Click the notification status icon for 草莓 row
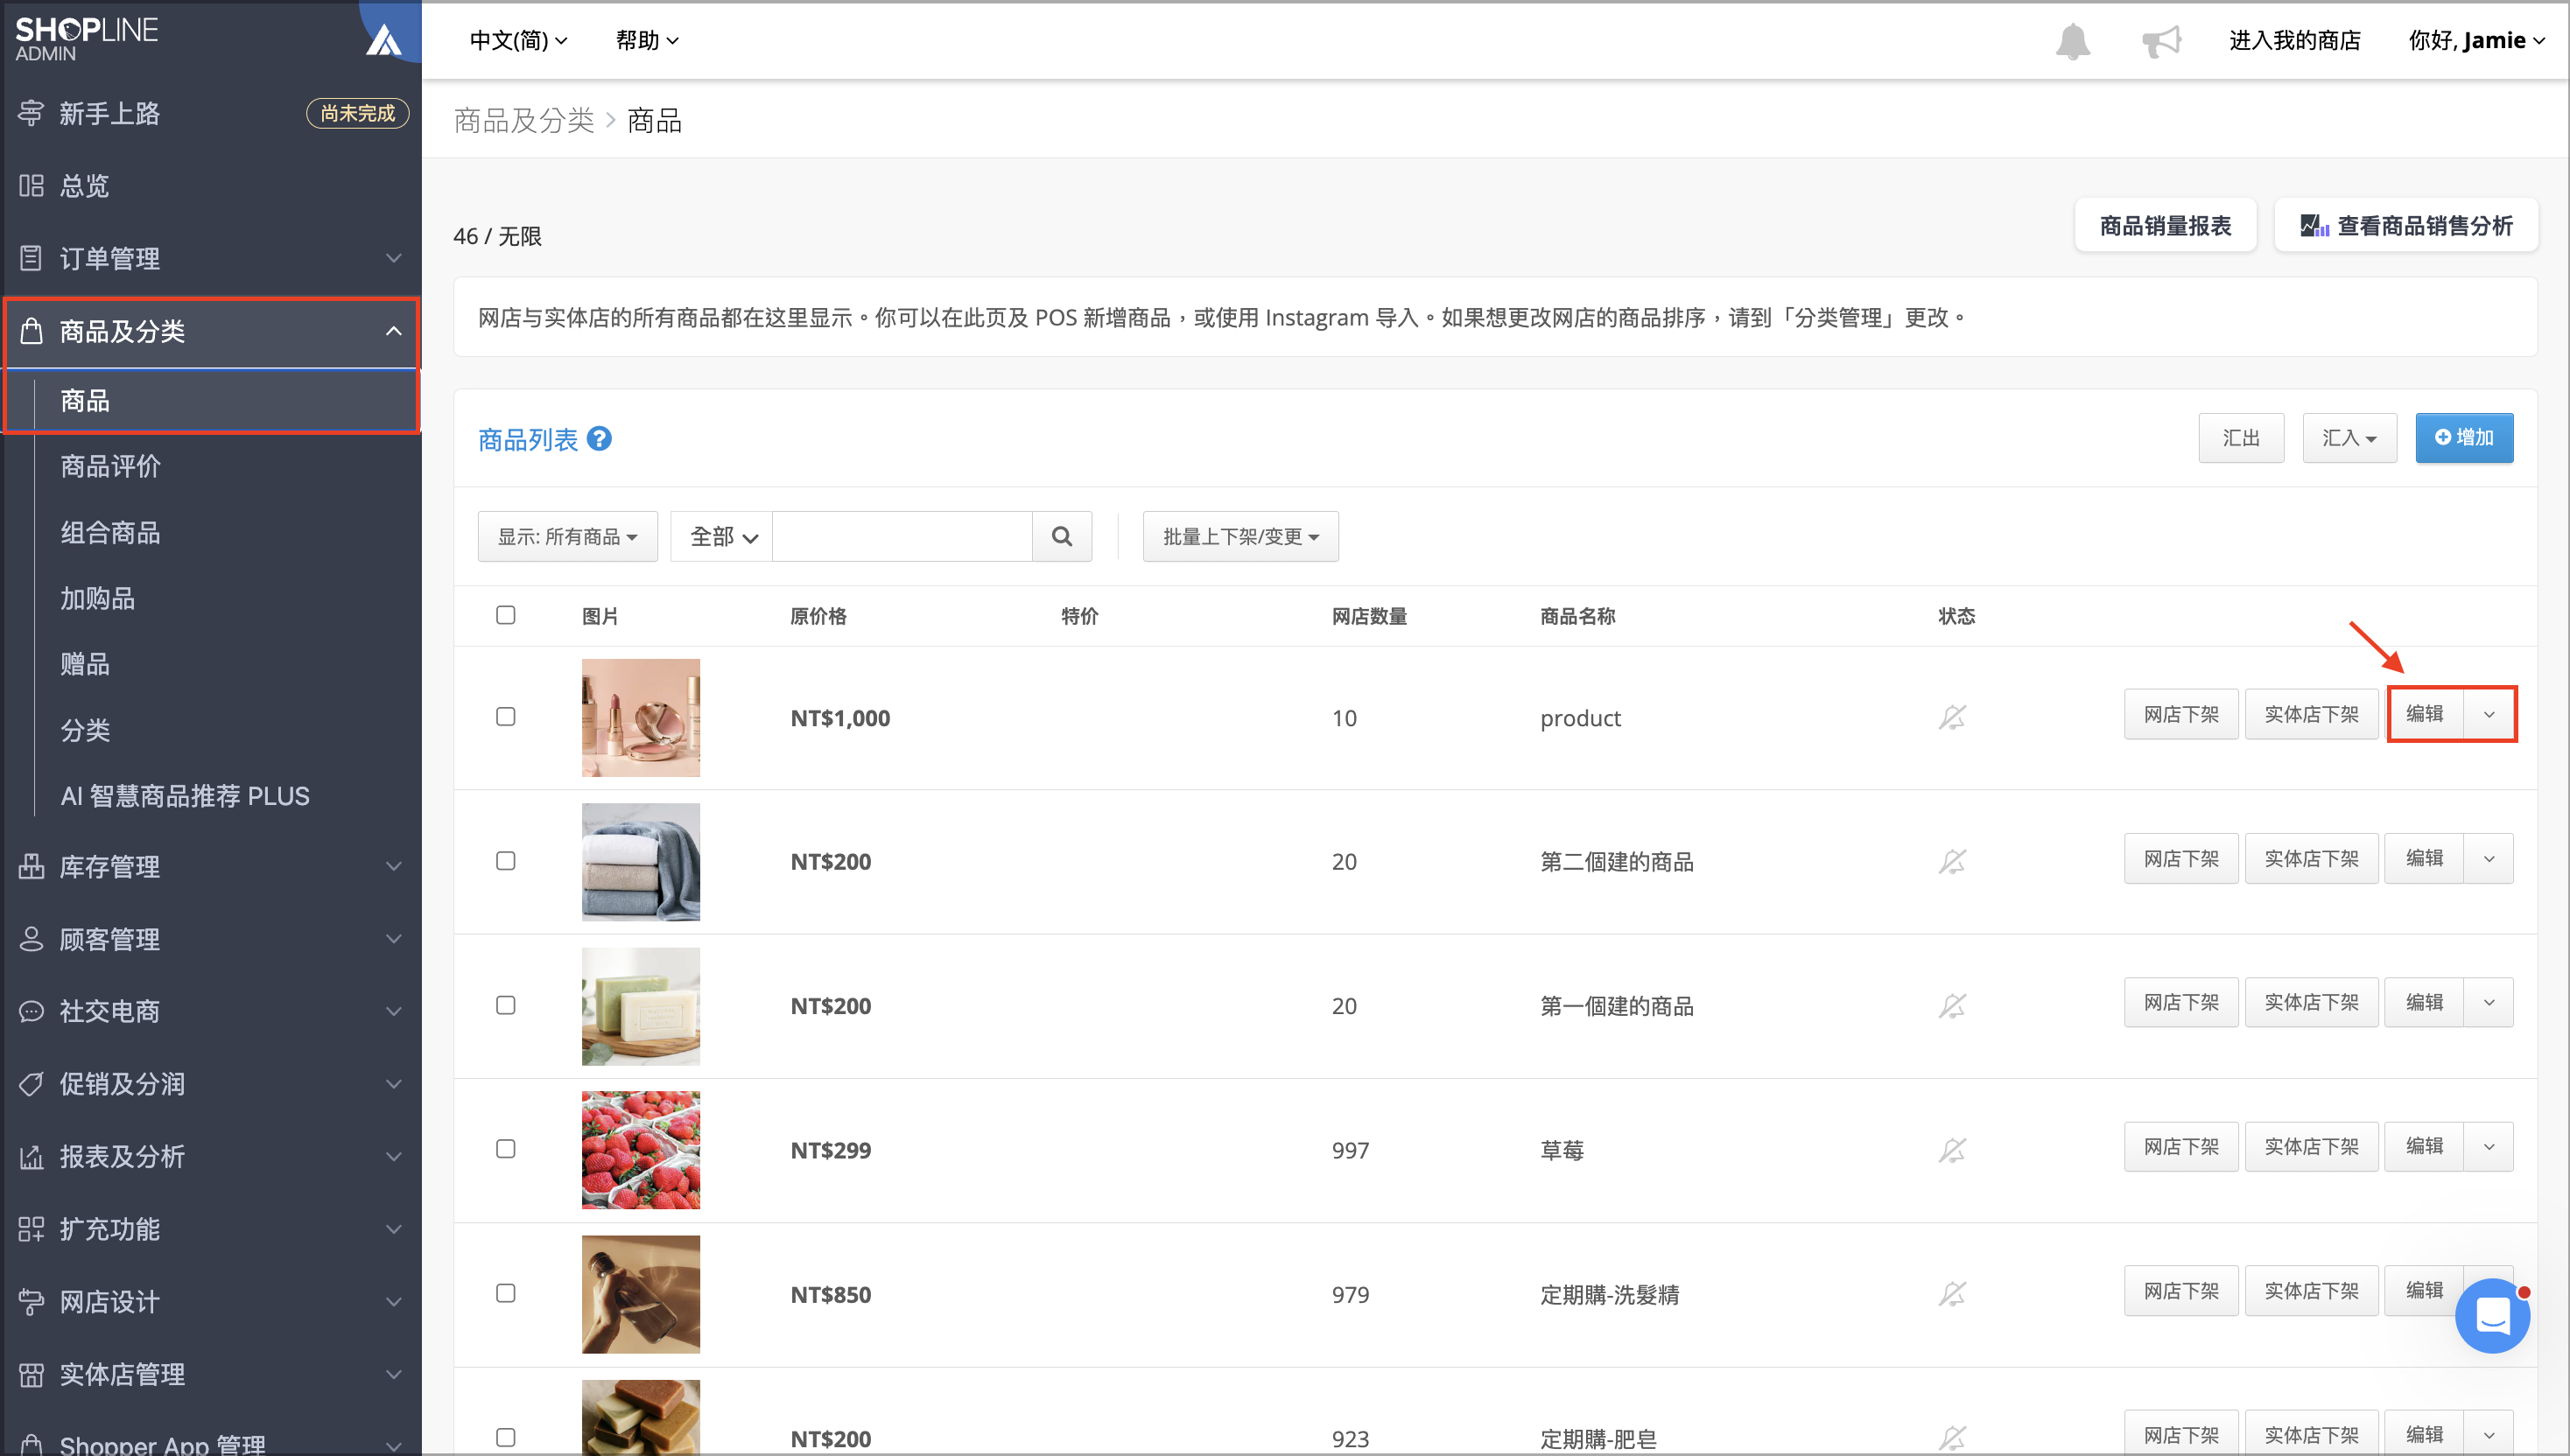 (x=1952, y=1149)
